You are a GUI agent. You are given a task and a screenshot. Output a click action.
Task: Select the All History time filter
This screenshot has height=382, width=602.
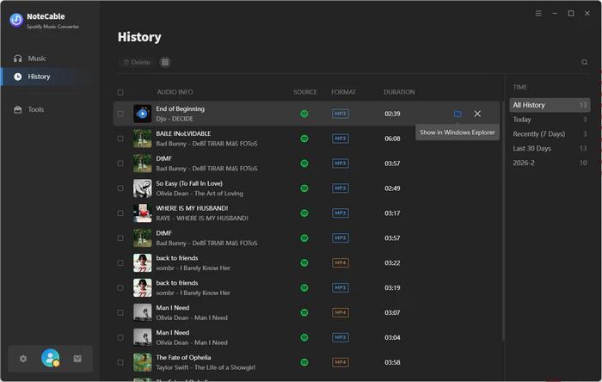(x=550, y=105)
